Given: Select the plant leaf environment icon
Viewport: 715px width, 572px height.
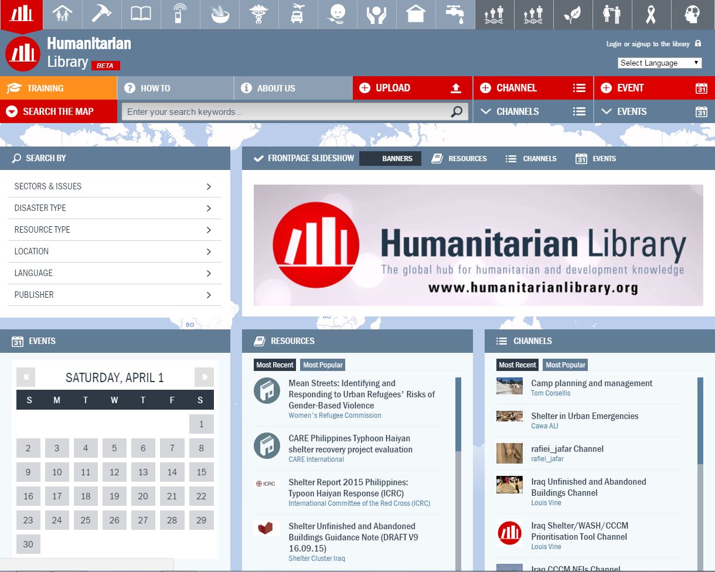Looking at the screenshot, I should [x=573, y=14].
